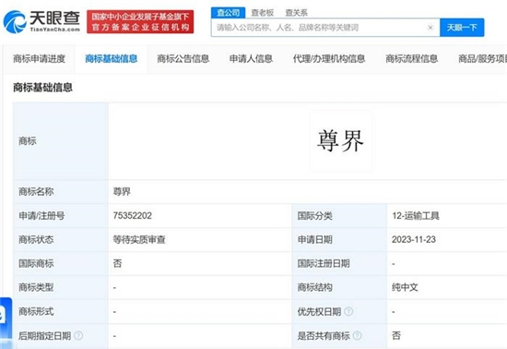
Task: Click the 否 value for 国际商标
Action: [x=117, y=263]
